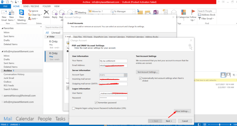Switch to the FOLDER ribbon tab
The width and height of the screenshot is (237, 126).
point(47,6)
